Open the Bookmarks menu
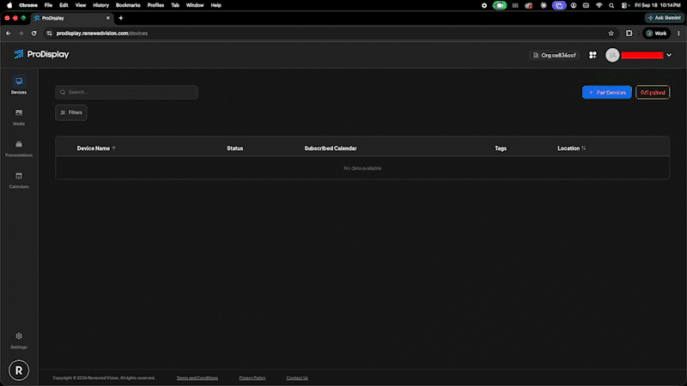This screenshot has height=386, width=687. pyautogui.click(x=128, y=5)
